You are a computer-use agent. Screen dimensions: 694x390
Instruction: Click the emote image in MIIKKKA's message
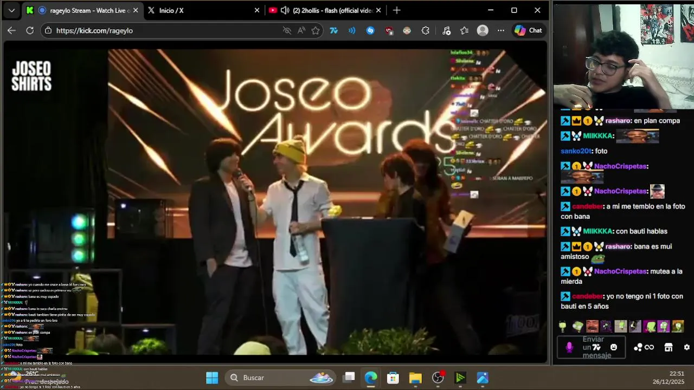[x=638, y=136]
